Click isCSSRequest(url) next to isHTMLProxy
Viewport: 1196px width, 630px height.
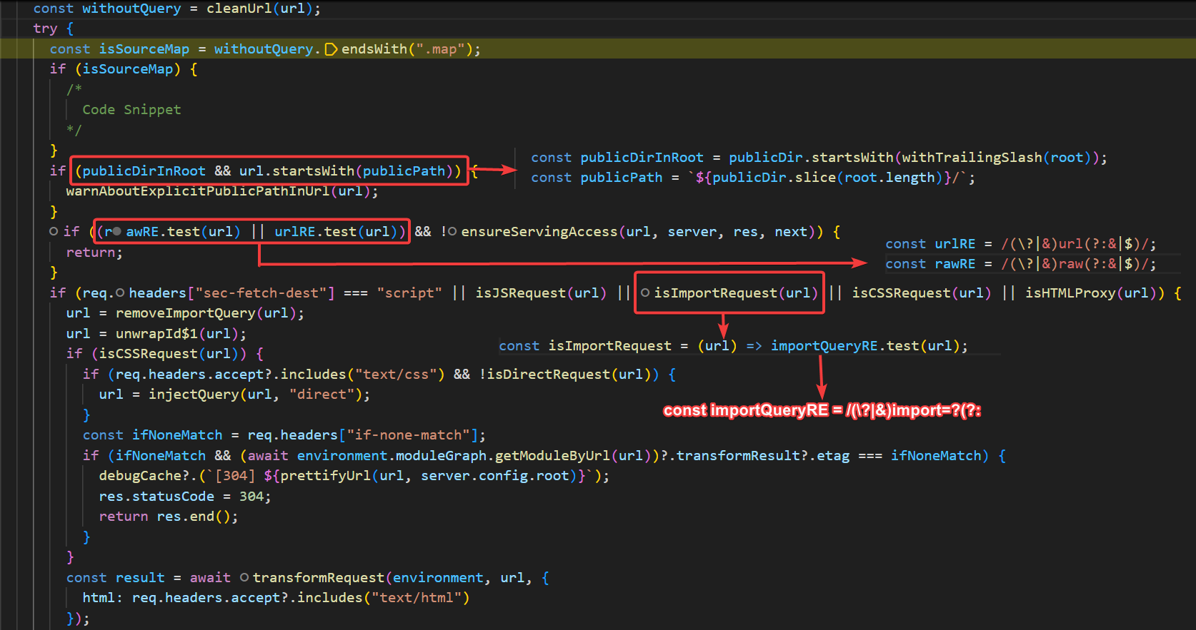922,293
